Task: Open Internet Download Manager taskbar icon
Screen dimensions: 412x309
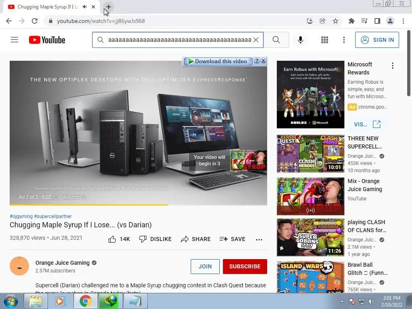Action: tap(110, 301)
